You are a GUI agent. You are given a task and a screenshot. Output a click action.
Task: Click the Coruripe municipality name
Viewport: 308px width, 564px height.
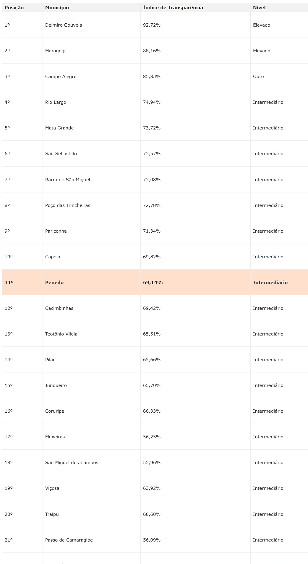(55, 411)
